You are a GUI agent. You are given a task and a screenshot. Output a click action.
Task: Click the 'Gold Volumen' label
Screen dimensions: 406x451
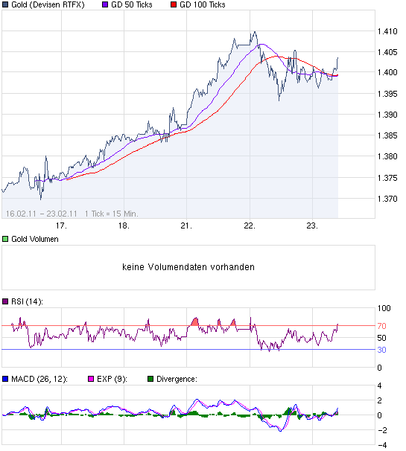tap(35, 239)
